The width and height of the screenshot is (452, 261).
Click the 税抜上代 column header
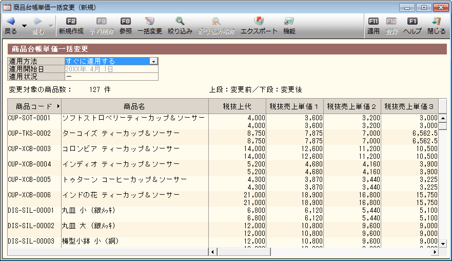237,106
